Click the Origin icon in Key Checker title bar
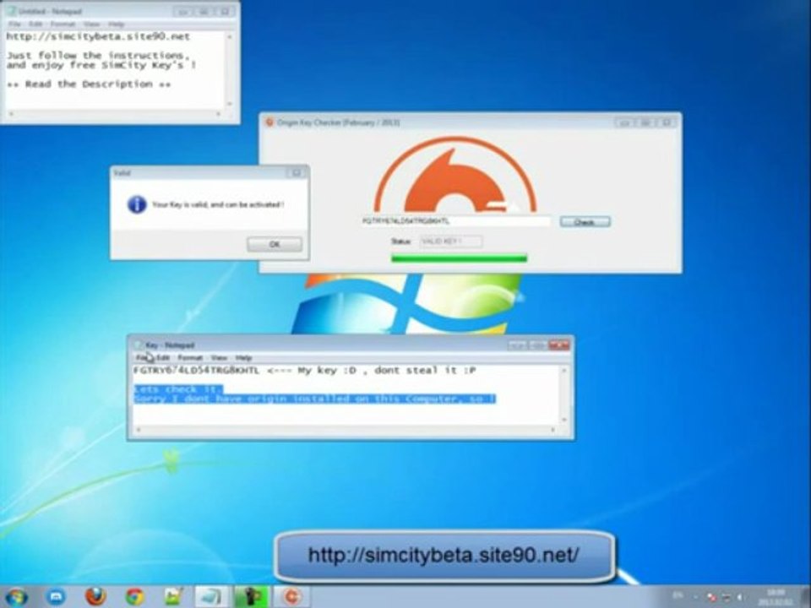 [x=269, y=122]
